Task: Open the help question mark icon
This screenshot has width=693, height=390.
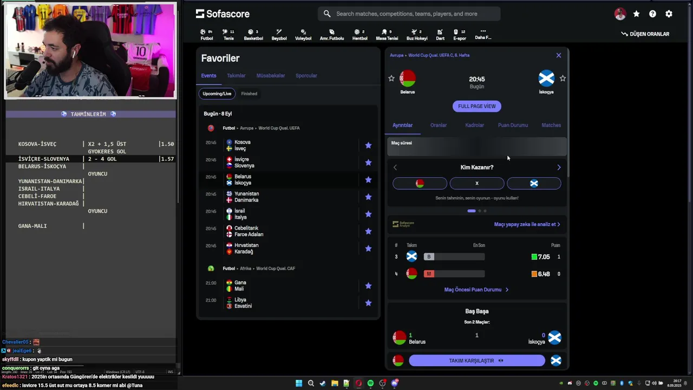Action: pos(652,14)
